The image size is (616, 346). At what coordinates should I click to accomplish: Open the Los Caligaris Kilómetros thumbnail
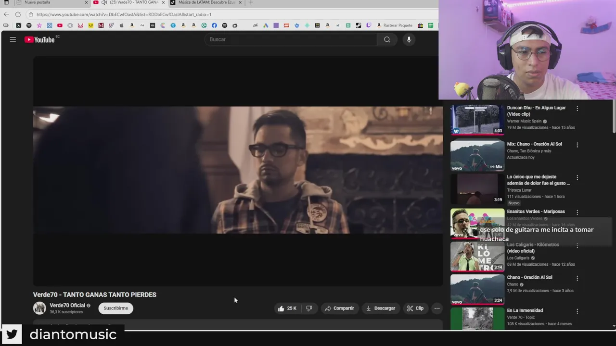click(477, 257)
